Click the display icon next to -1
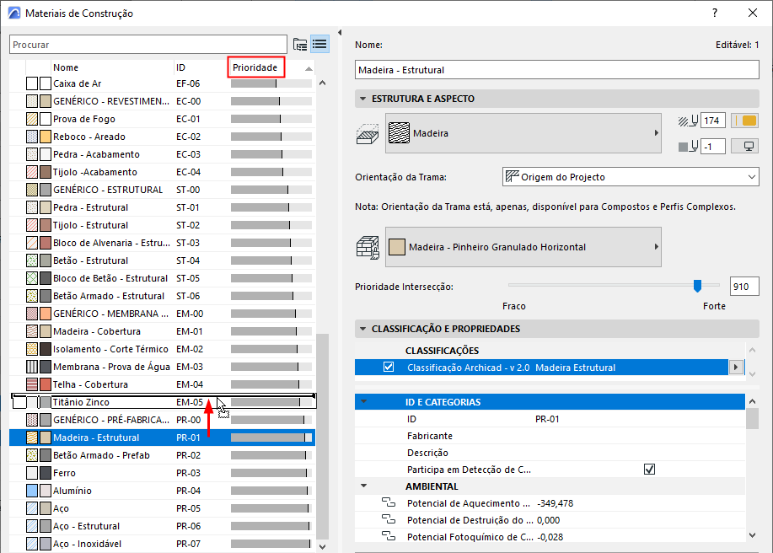This screenshot has height=553, width=773. [744, 147]
